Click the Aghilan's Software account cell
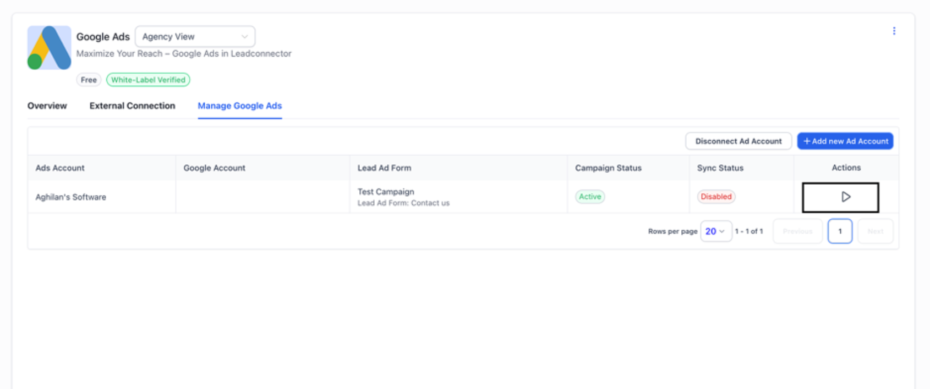 click(x=102, y=197)
